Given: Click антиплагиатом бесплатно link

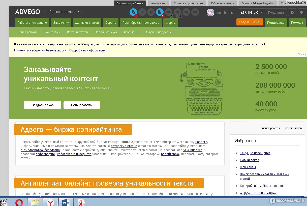Looking at the screenshot, I should [40, 150].
